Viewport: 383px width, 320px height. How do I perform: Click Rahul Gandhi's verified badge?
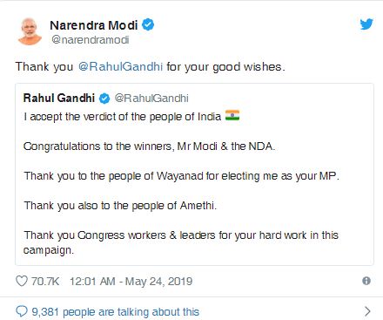104,99
